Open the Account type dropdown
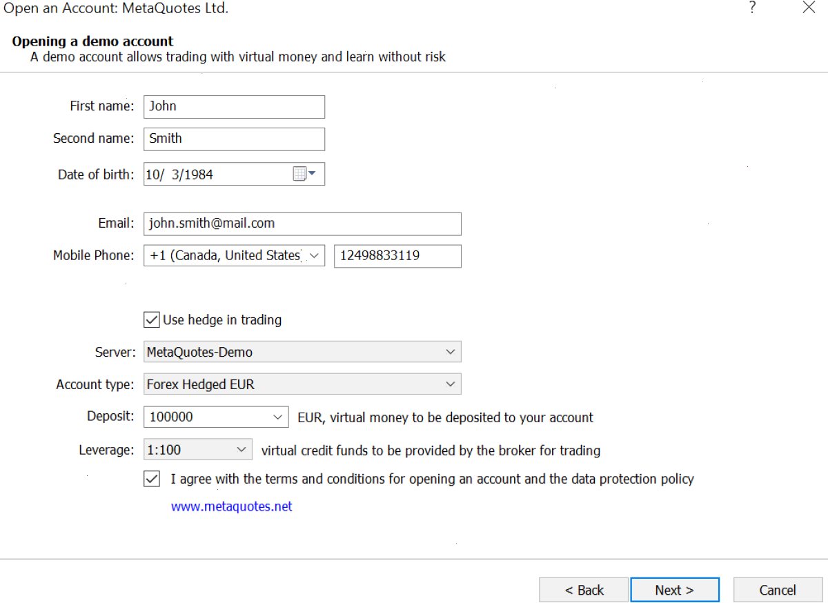828x603 pixels. (302, 384)
